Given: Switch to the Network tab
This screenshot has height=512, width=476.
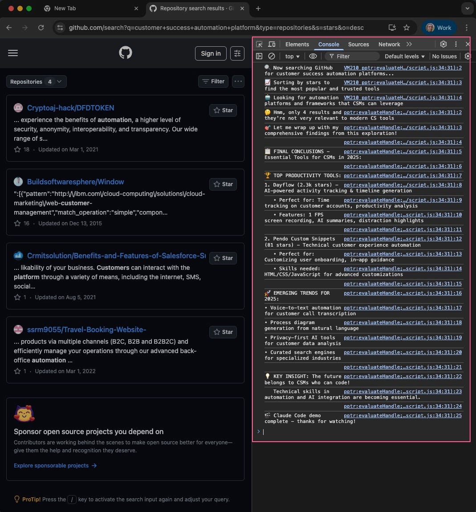Looking at the screenshot, I should coord(389,44).
